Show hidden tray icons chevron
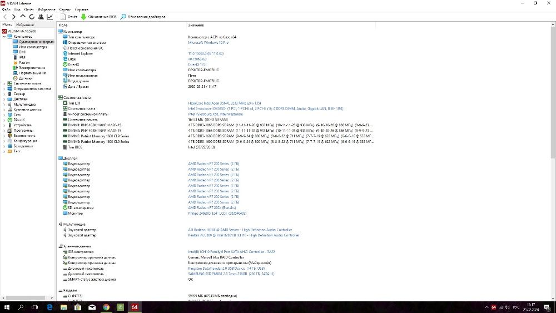This screenshot has height=313, width=556. tap(487, 307)
